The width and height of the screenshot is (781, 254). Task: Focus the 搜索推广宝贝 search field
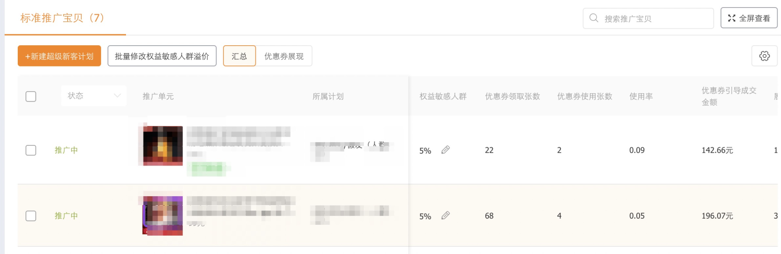coord(648,18)
